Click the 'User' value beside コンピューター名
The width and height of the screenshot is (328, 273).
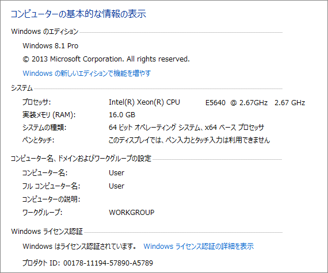click(x=116, y=173)
